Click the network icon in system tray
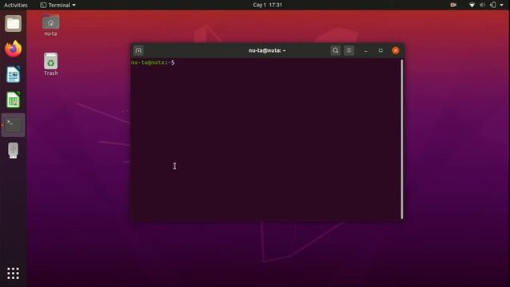Screen dimensions: 510x287 point(472,5)
